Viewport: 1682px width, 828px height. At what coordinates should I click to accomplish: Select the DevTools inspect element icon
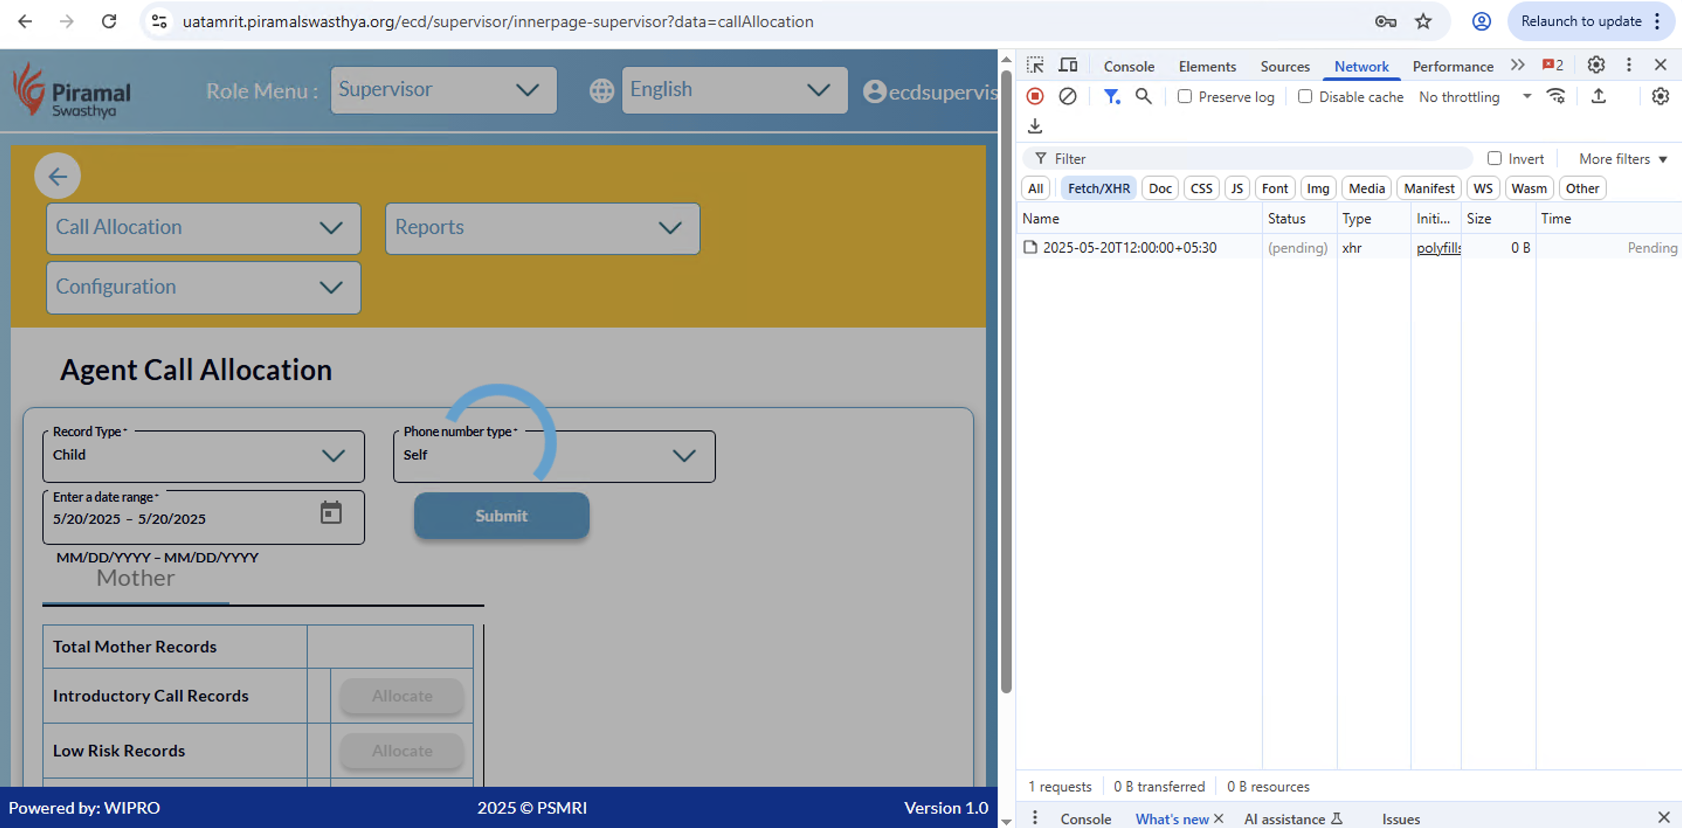[1035, 65]
